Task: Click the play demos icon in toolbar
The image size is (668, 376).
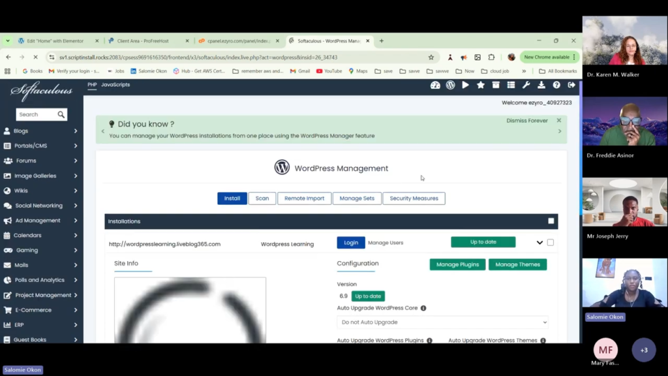Action: tap(465, 85)
